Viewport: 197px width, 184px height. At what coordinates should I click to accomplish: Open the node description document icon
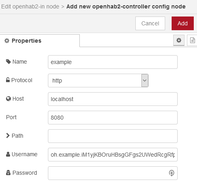tap(192, 40)
